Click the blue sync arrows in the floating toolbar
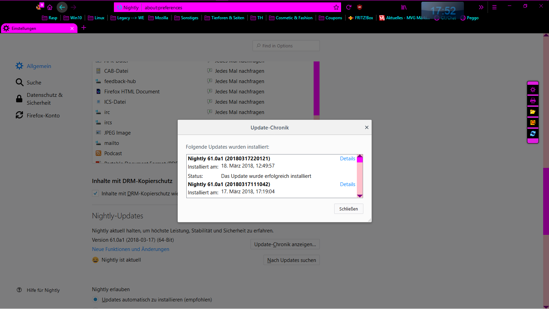549x309 pixels. (533, 134)
